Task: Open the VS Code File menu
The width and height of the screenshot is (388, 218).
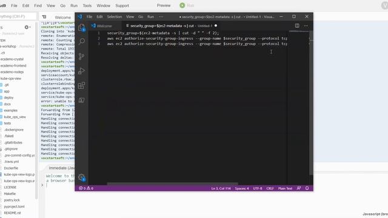Action: (89, 17)
